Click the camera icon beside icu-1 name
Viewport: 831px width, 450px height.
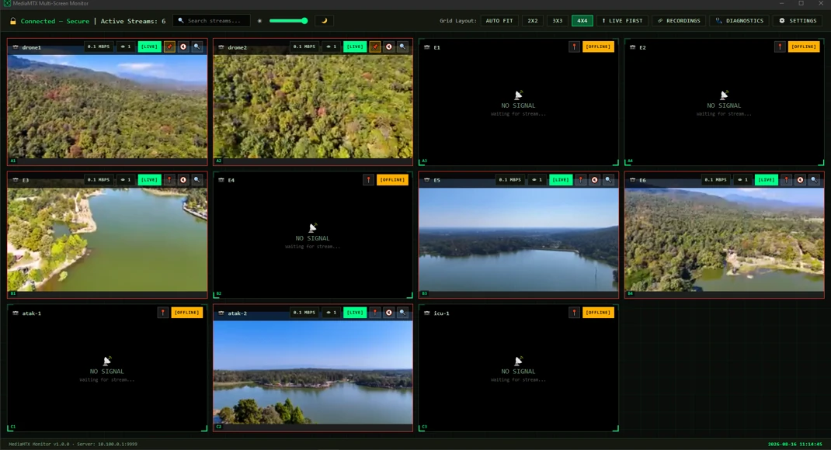pos(426,313)
